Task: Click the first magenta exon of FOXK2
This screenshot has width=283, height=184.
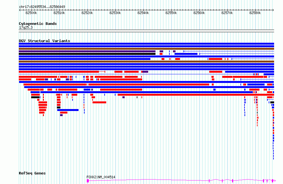Action: [x=88, y=181]
